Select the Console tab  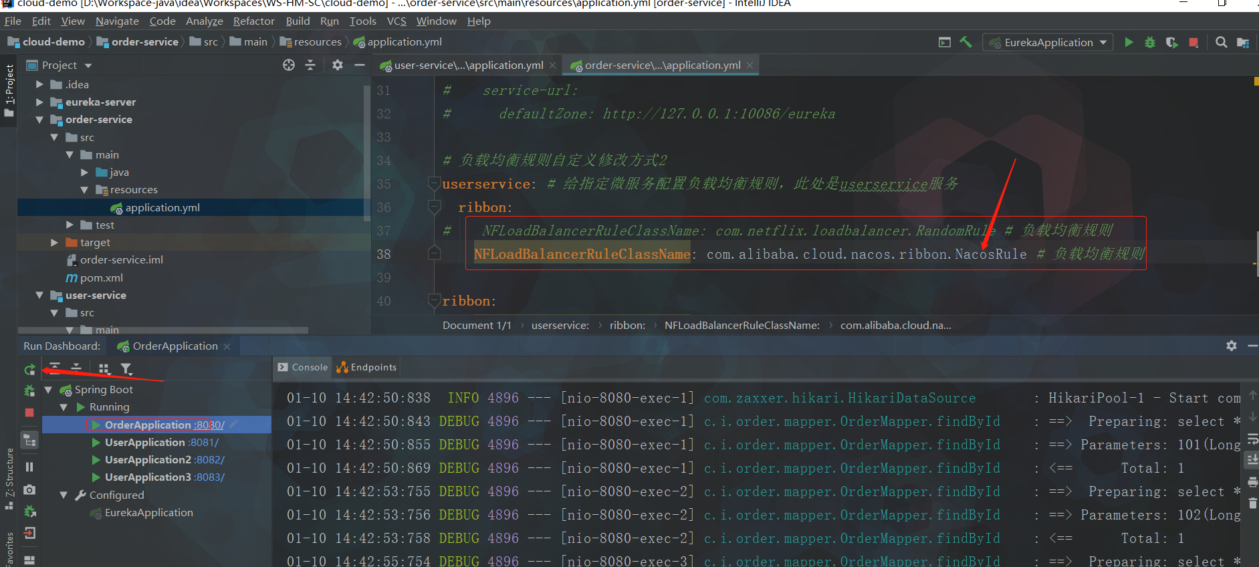pyautogui.click(x=303, y=367)
